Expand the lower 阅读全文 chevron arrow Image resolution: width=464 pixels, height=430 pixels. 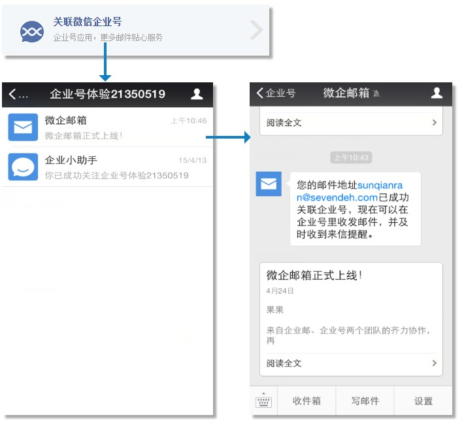pos(434,363)
